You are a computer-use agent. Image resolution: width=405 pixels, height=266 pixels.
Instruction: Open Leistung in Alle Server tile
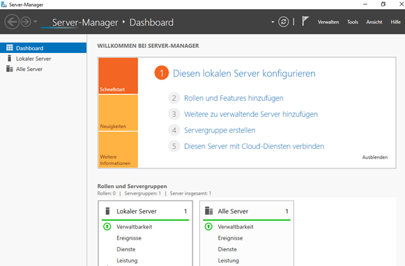point(228,260)
